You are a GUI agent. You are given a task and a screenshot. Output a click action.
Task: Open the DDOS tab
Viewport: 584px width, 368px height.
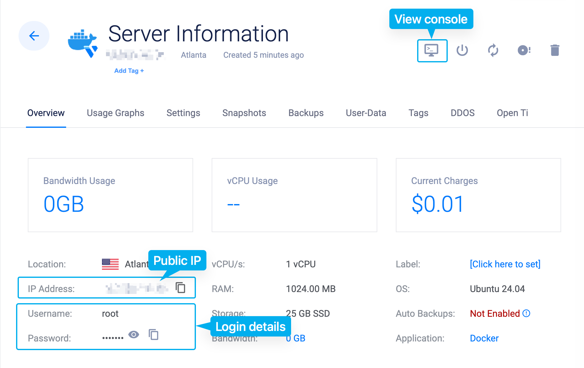462,113
